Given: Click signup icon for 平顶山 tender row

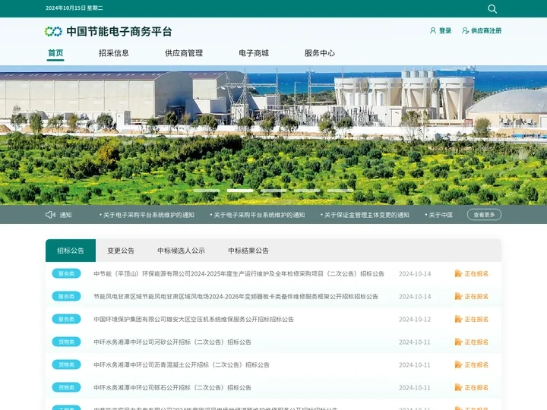Looking at the screenshot, I should pos(458,273).
